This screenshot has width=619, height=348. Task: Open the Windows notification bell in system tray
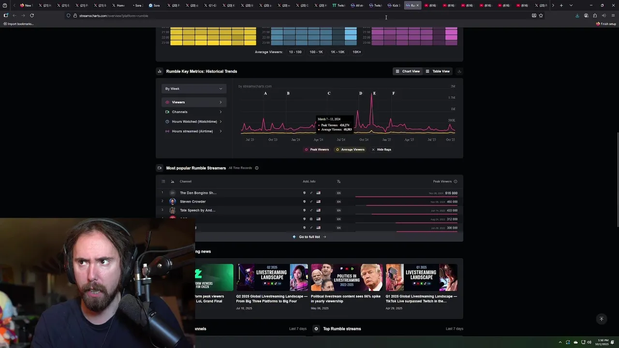pos(612,342)
